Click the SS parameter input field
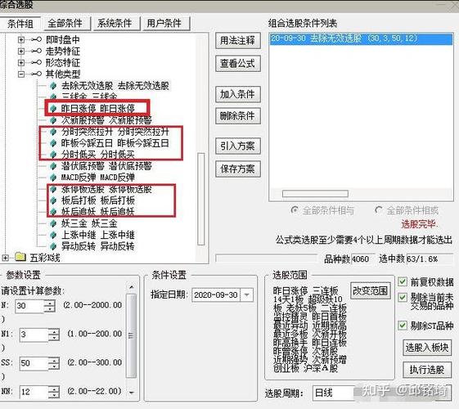 34,364
